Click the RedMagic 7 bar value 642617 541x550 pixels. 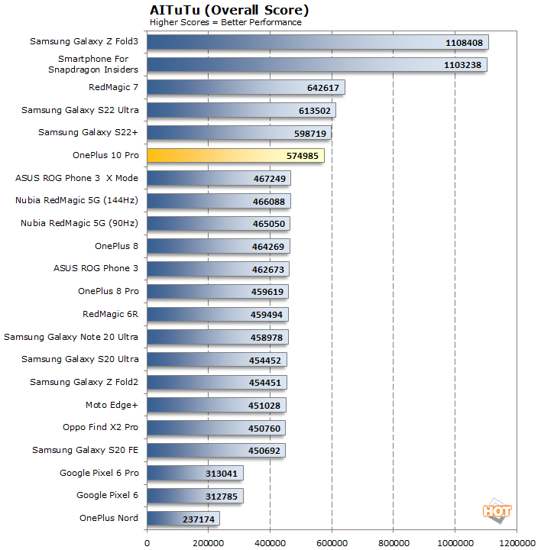pyautogui.click(x=323, y=88)
